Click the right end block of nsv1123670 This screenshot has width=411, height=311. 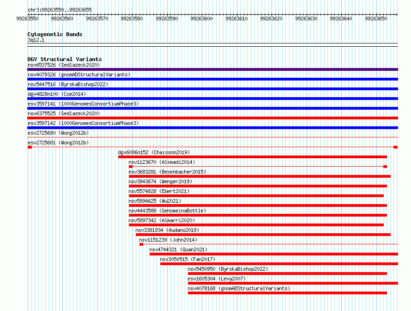click(x=385, y=167)
